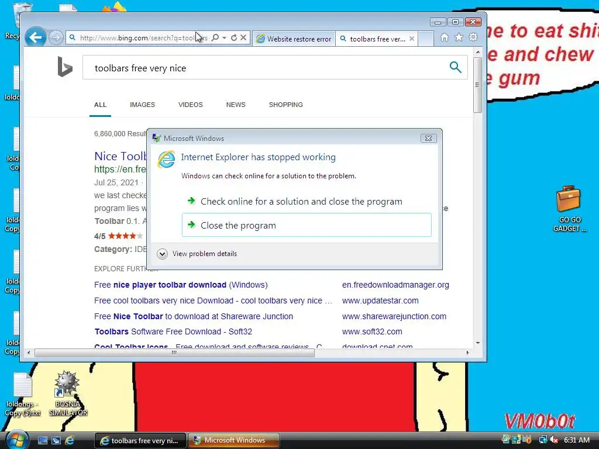
Task: Activate toolbars free very ni... taskbar button
Action: point(140,440)
